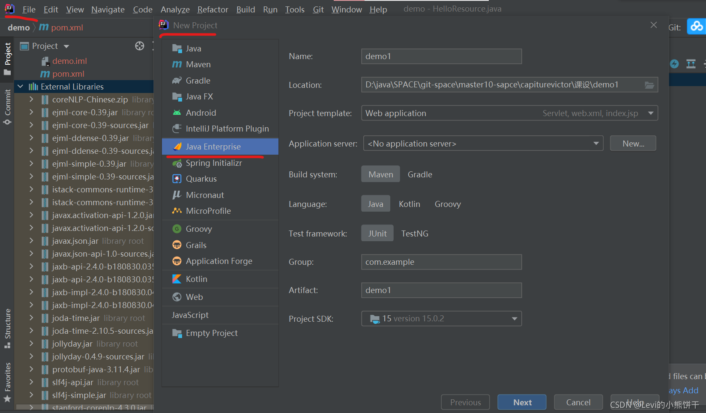Browse for project location folder icon
Viewport: 706px width, 413px height.
tap(649, 85)
